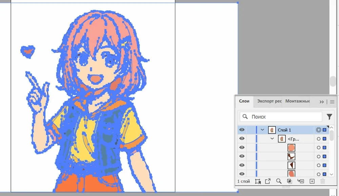Click the target circle for Слой 1

pyautogui.click(x=318, y=130)
